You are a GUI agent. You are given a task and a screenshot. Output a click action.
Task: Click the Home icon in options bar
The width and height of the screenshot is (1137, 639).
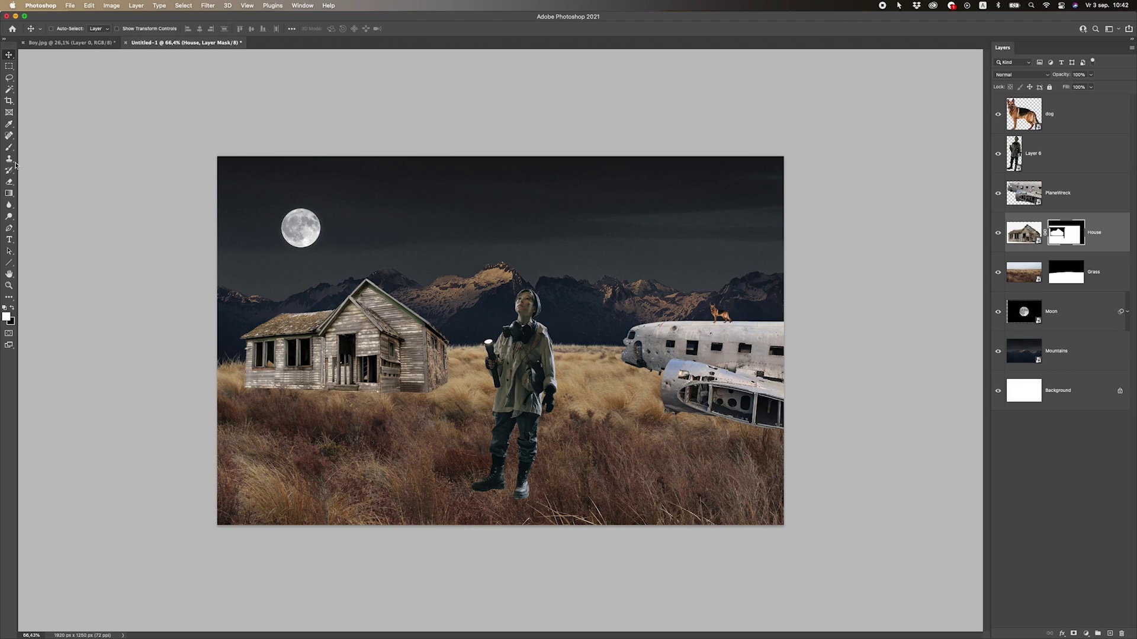coord(12,28)
